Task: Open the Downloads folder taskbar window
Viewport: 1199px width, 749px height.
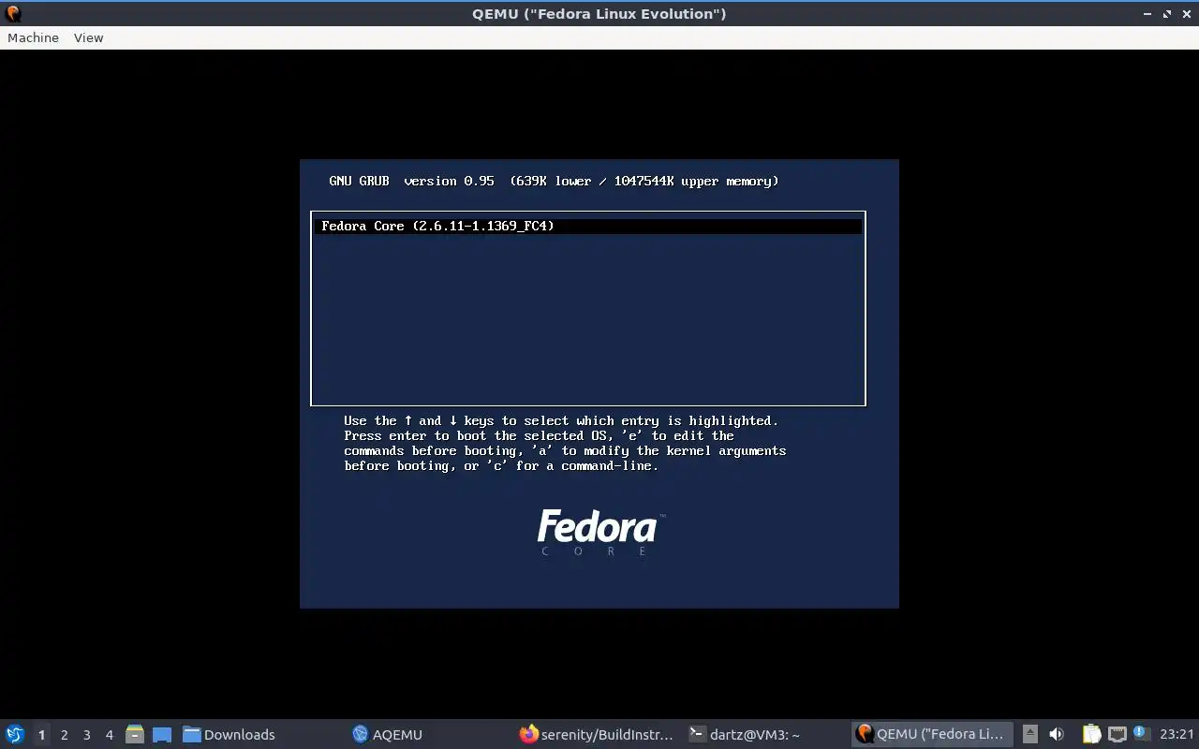Action: click(x=229, y=734)
